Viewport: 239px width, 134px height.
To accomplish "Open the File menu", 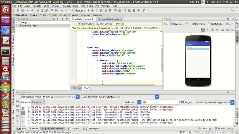I will click(14, 6).
